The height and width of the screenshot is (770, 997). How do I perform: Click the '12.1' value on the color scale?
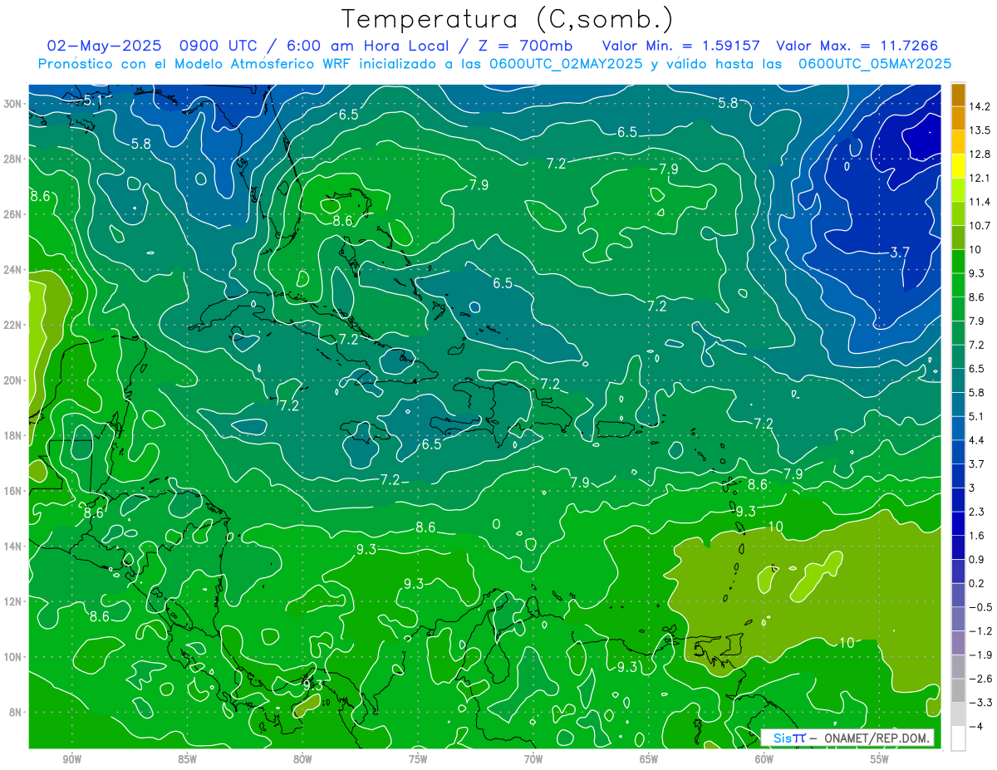[980, 178]
